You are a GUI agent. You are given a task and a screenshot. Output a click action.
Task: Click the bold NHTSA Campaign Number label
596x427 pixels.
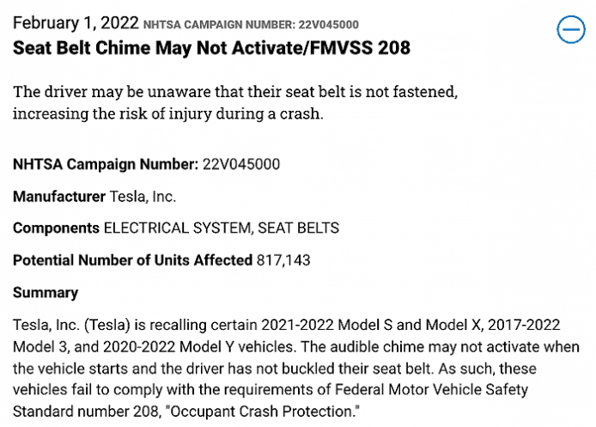(x=106, y=163)
